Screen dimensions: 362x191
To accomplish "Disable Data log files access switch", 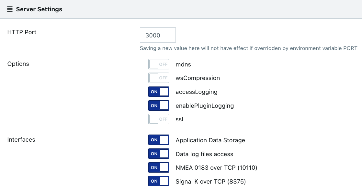I will tap(159, 154).
